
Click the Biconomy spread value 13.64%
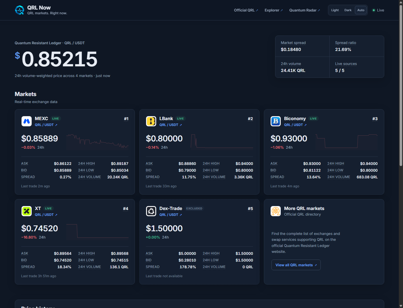[313, 177]
